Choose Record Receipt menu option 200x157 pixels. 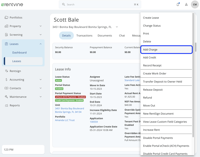click(x=152, y=66)
